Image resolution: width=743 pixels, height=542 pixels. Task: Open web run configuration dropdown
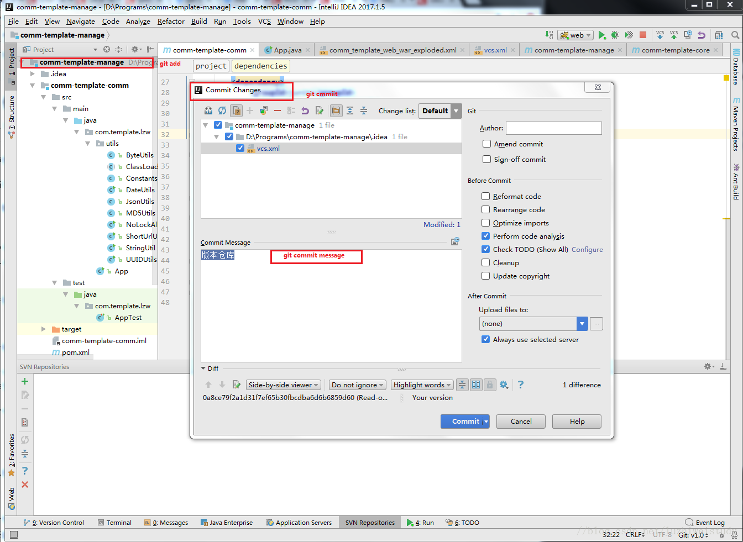click(575, 35)
